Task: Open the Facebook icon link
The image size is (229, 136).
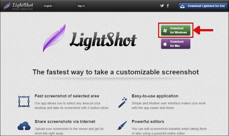Action: point(168,6)
